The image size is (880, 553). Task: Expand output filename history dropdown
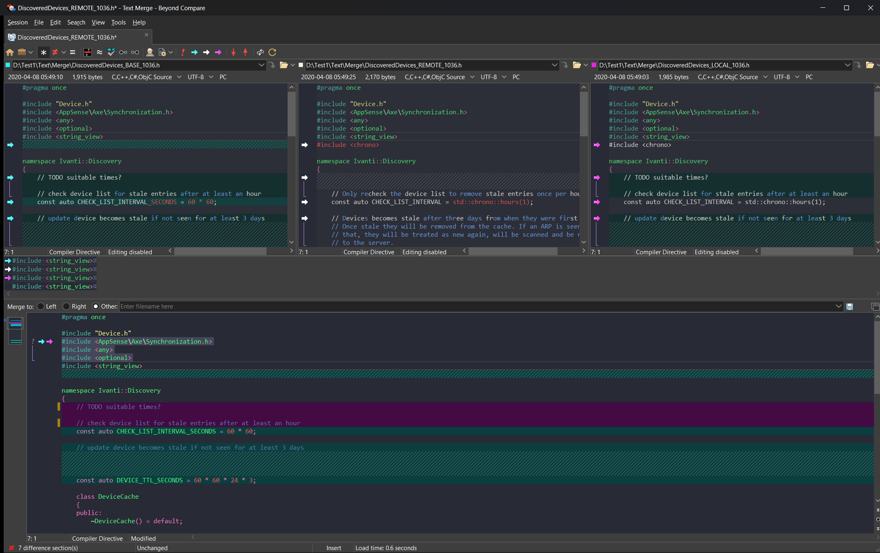838,306
